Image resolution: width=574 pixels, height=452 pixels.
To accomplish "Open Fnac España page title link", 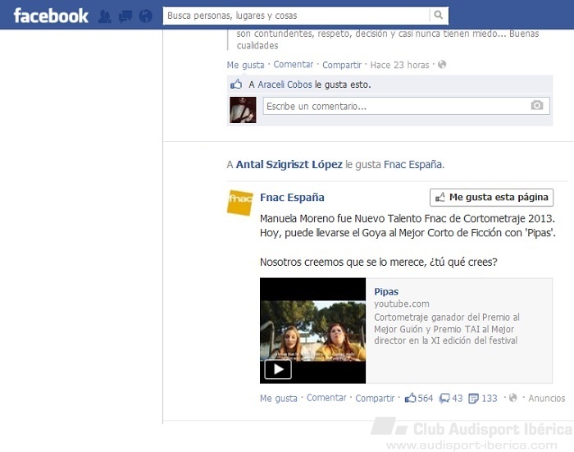I will [292, 198].
